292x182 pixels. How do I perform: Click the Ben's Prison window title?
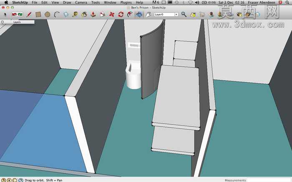tap(148, 8)
